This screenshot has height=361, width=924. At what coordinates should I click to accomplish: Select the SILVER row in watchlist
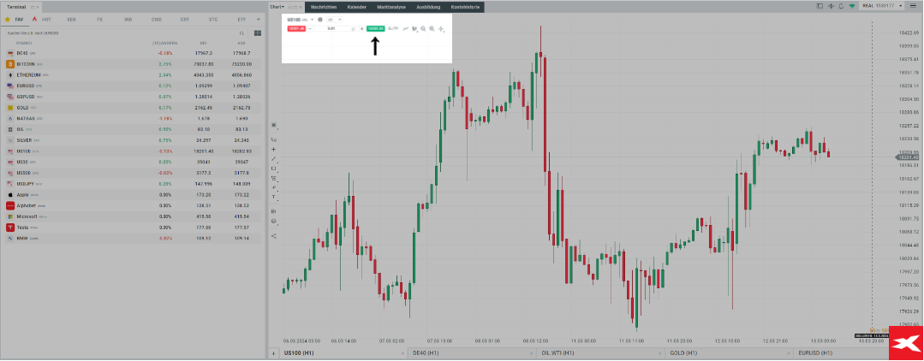pyautogui.click(x=134, y=140)
